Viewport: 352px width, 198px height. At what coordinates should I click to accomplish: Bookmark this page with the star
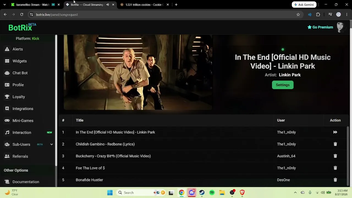[298, 15]
